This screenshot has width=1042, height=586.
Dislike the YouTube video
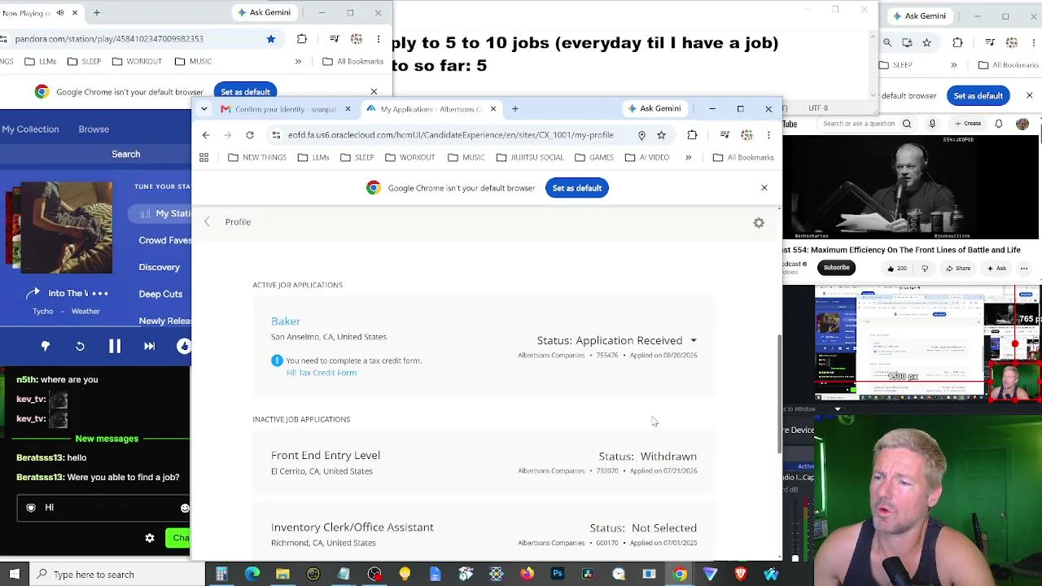pyautogui.click(x=924, y=268)
